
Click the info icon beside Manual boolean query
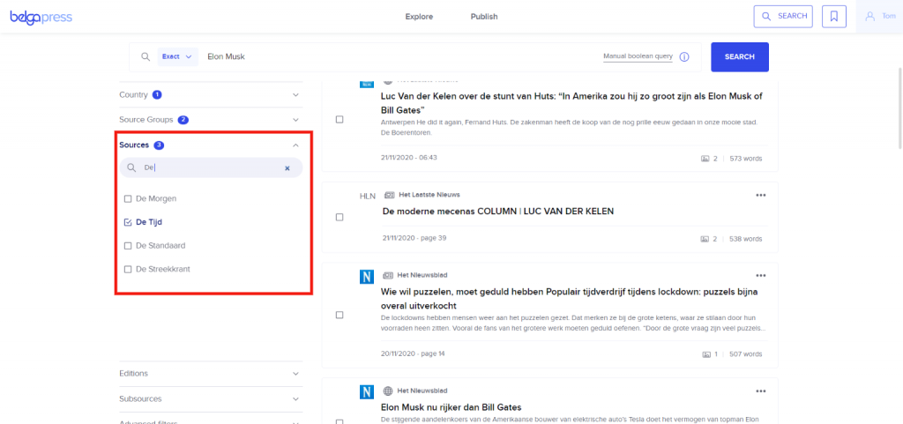pos(684,57)
